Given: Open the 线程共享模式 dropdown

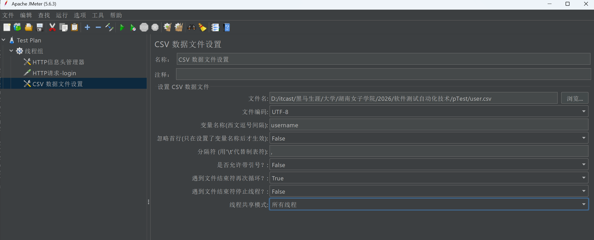Looking at the screenshot, I should coord(429,205).
